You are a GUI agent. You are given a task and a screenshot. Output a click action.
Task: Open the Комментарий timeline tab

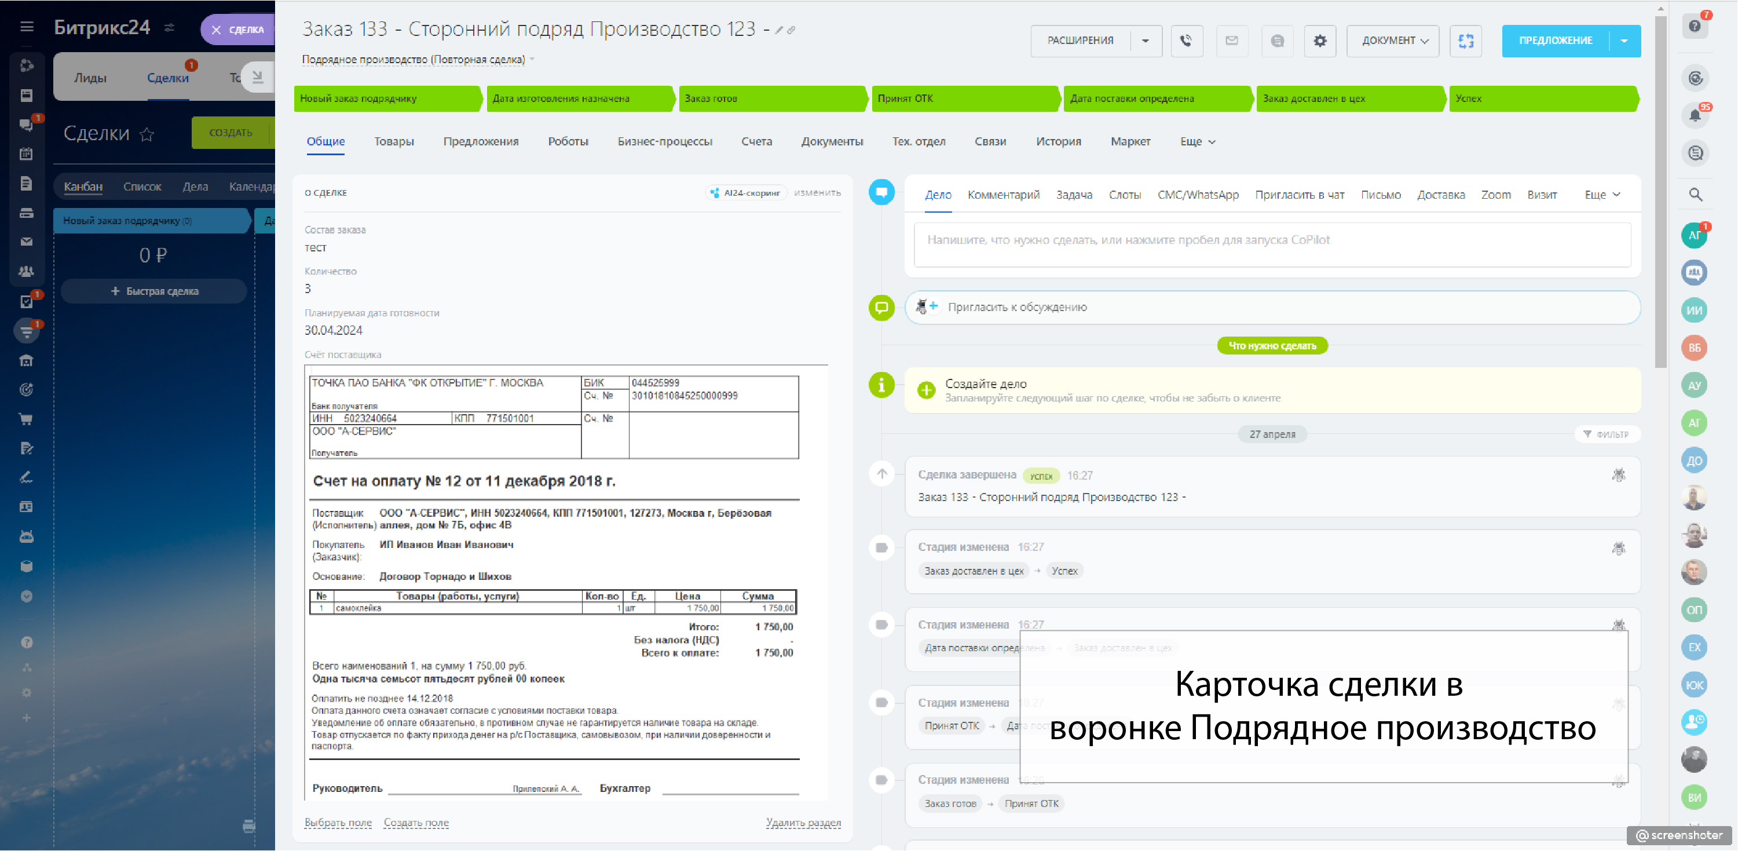1002,195
